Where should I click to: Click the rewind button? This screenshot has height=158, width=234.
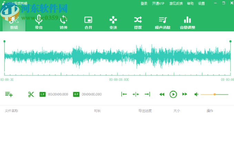pos(162,94)
